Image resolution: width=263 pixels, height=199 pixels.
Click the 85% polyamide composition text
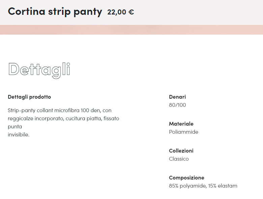pyautogui.click(x=187, y=186)
